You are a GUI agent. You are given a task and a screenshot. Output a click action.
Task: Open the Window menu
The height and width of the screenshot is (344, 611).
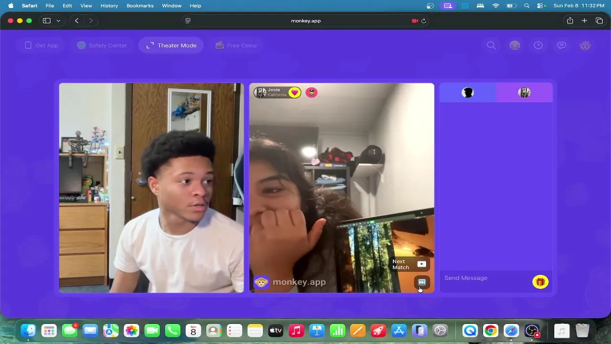(x=172, y=6)
